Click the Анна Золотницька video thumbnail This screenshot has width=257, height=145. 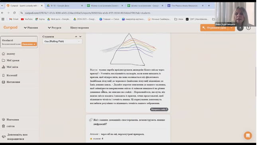[235, 14]
